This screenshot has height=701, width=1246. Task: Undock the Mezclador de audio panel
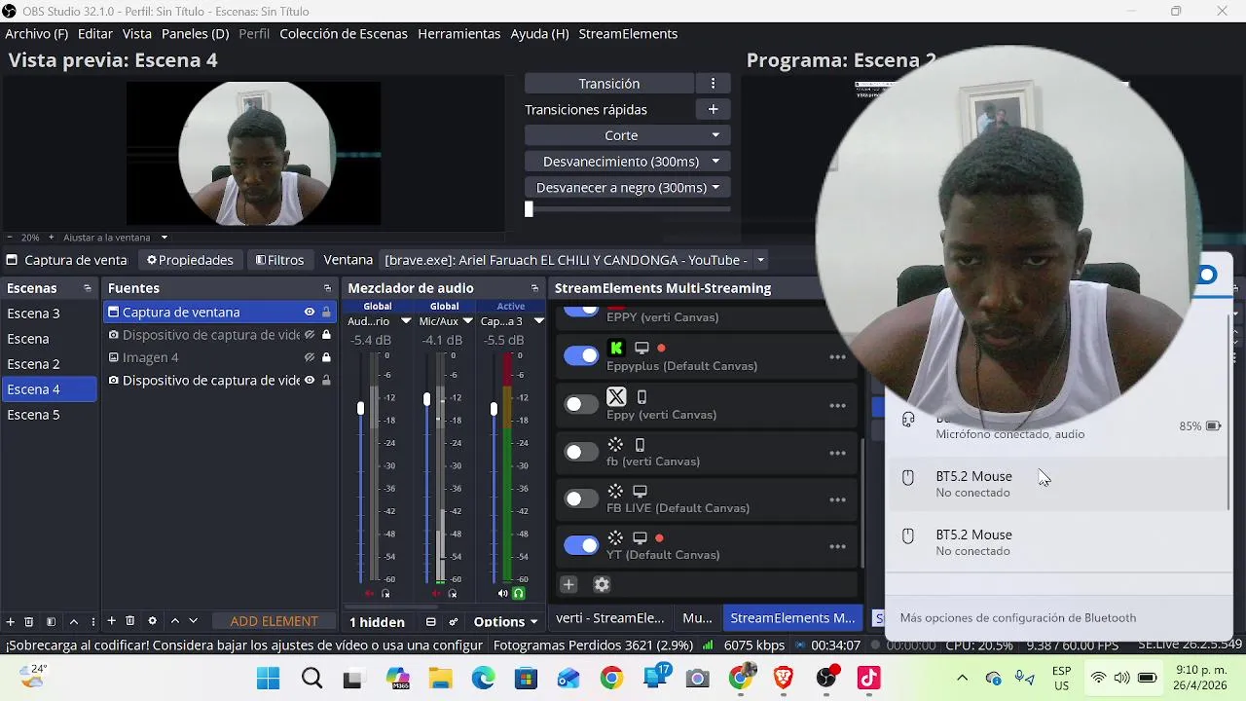click(x=534, y=288)
